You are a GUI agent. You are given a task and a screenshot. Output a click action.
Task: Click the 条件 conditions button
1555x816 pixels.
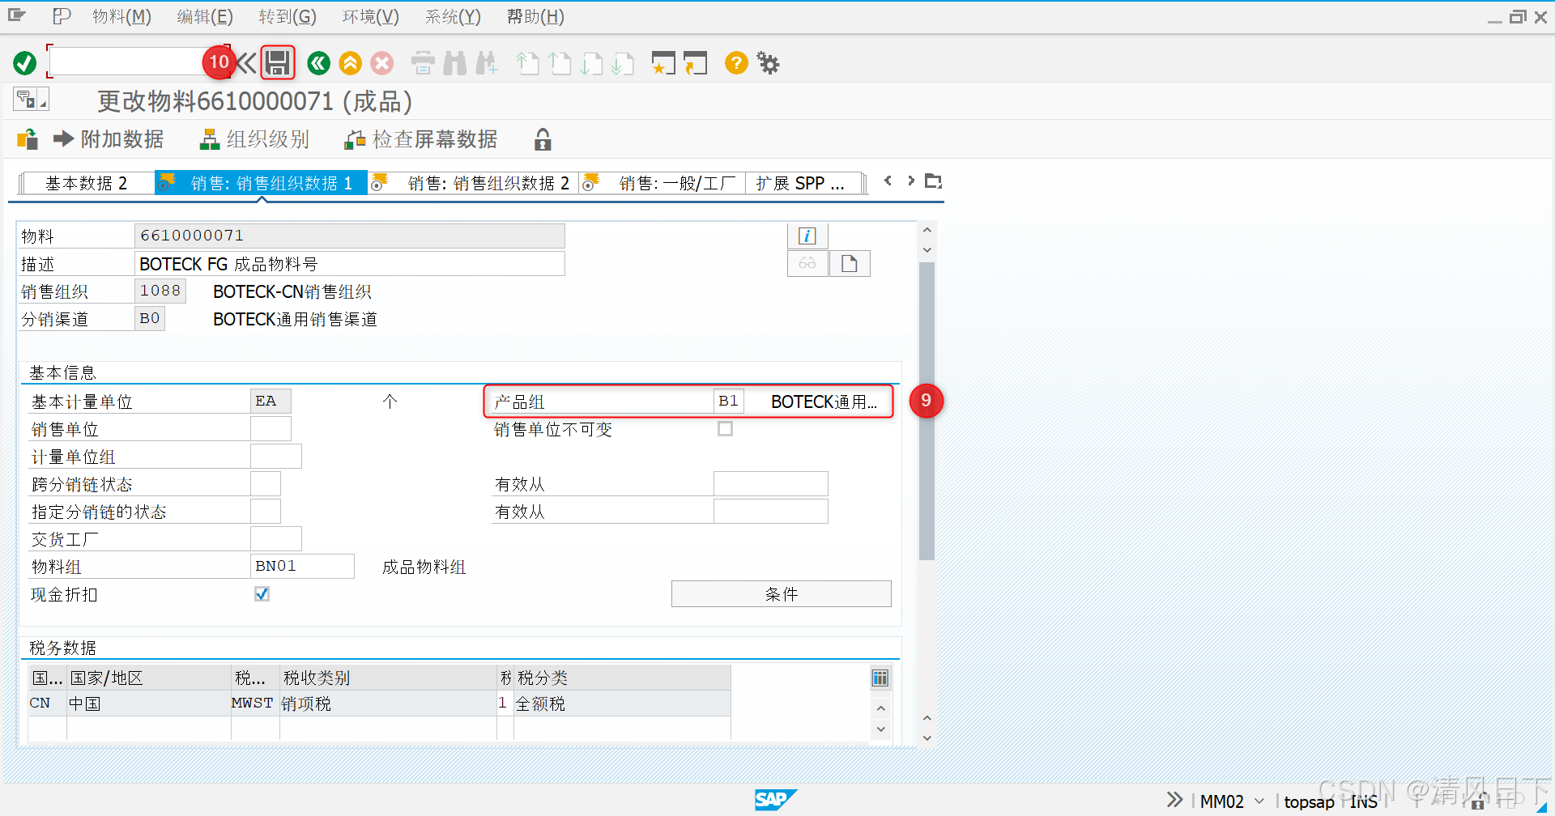pos(782,594)
